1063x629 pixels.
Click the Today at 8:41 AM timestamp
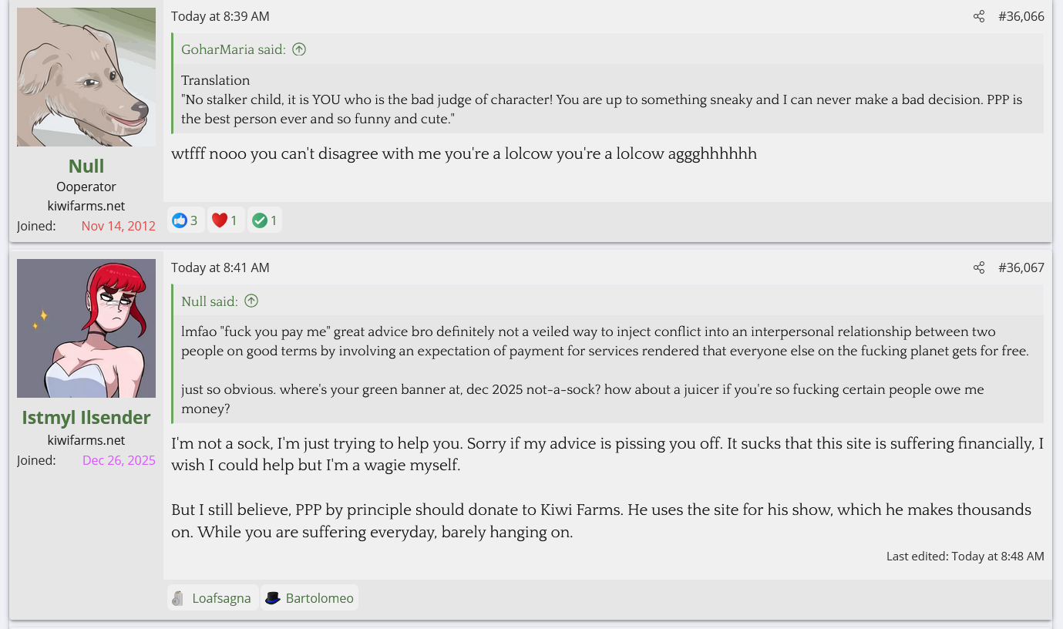tap(220, 267)
